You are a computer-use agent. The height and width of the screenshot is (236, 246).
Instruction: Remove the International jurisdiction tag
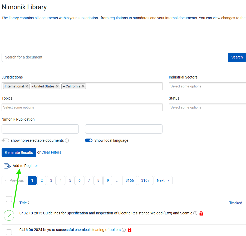tap(27, 86)
